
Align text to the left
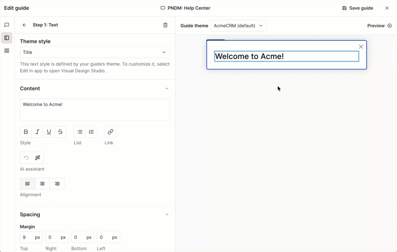tap(28, 184)
